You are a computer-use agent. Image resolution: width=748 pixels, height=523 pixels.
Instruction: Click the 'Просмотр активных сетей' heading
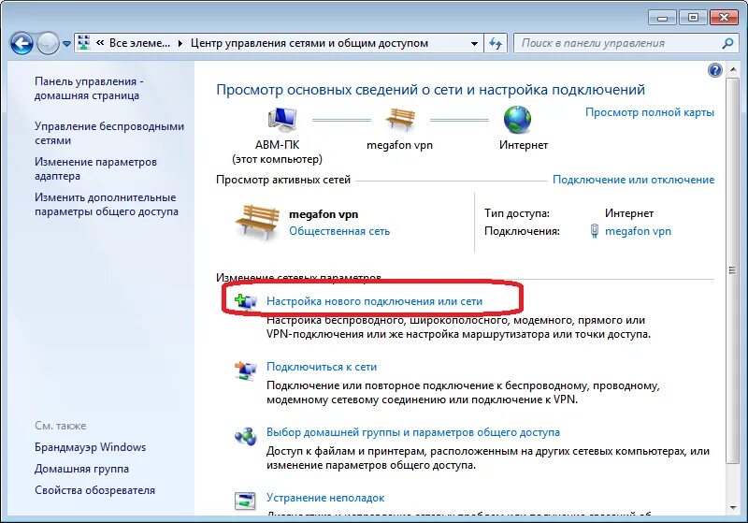pos(283,180)
